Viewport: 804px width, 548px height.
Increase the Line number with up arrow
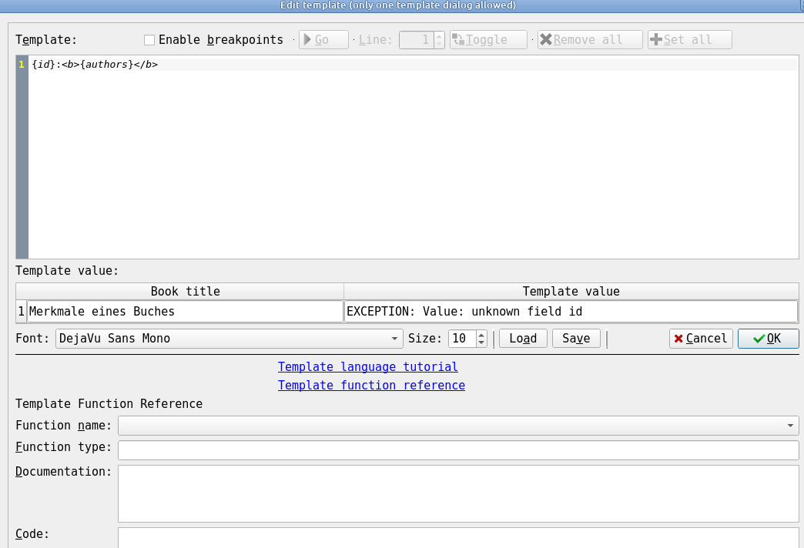click(x=439, y=36)
